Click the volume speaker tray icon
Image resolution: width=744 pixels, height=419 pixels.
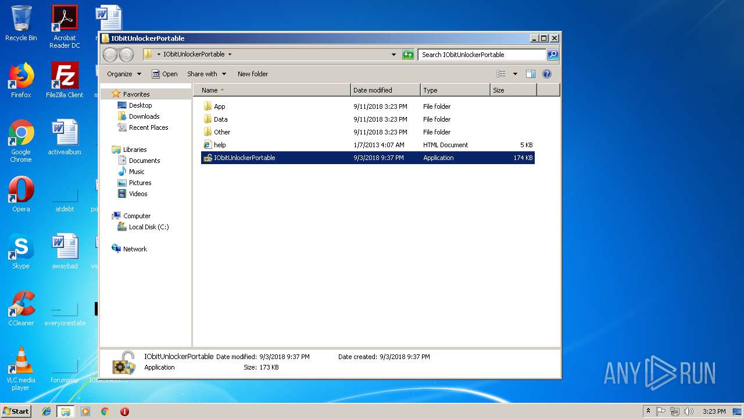[689, 411]
